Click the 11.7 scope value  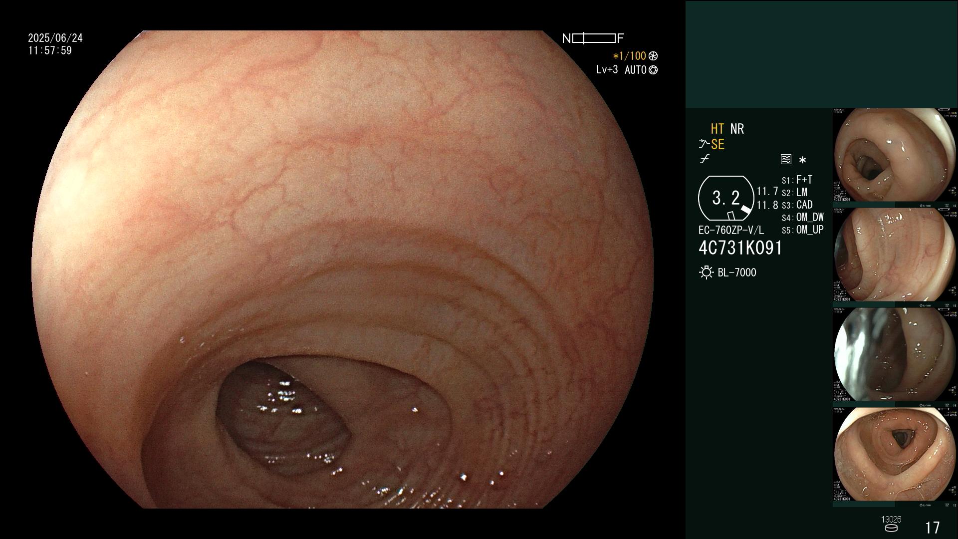(767, 191)
